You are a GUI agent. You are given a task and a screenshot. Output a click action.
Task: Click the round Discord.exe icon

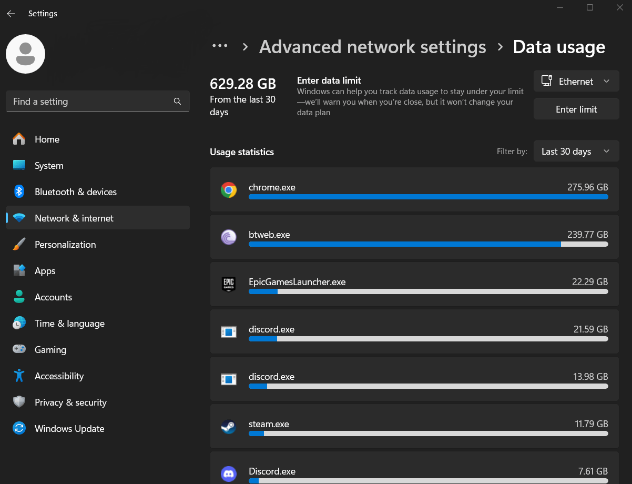229,473
